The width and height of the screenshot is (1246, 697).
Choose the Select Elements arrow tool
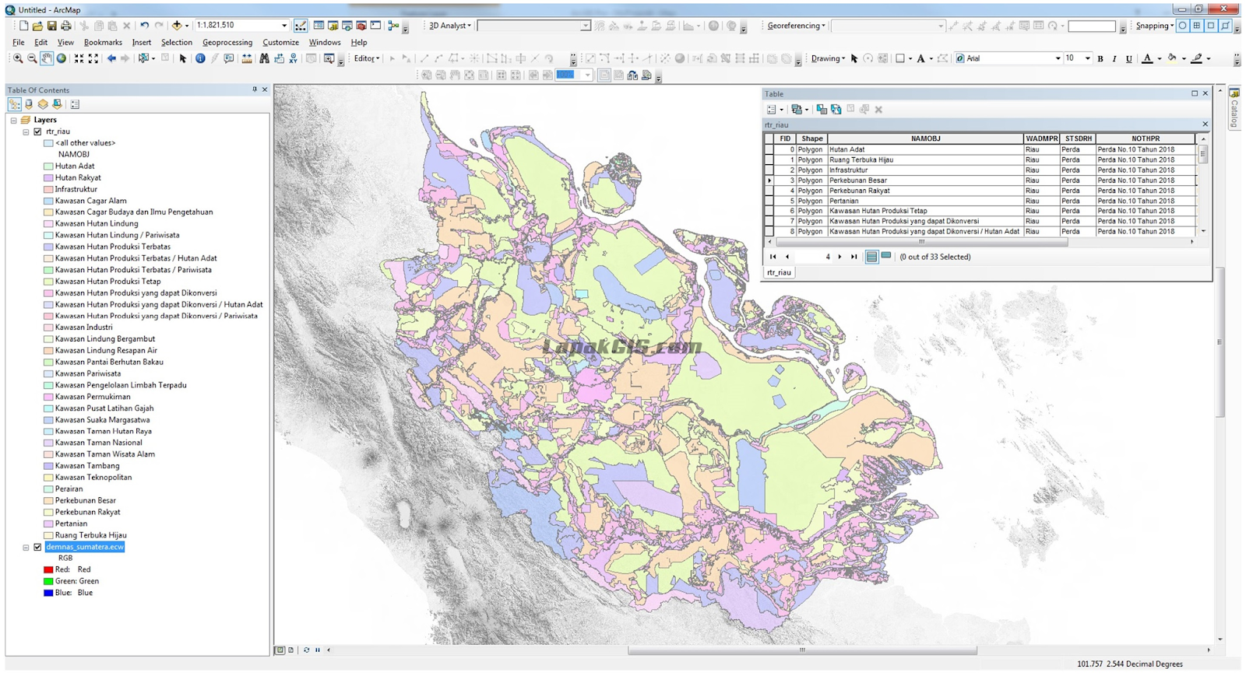click(183, 58)
